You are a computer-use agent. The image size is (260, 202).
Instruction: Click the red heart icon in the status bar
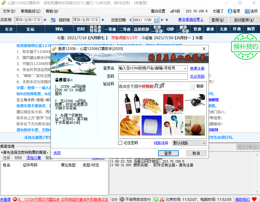point(254,199)
